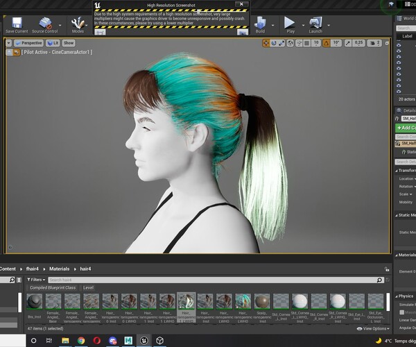Open rotation snap value 10°
Image resolution: width=416 pixels, height=347 pixels.
click(336, 43)
